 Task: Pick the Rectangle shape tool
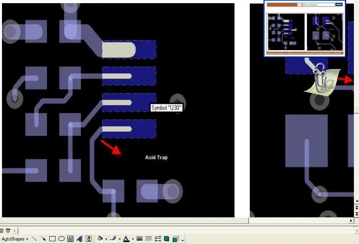coord(52,239)
